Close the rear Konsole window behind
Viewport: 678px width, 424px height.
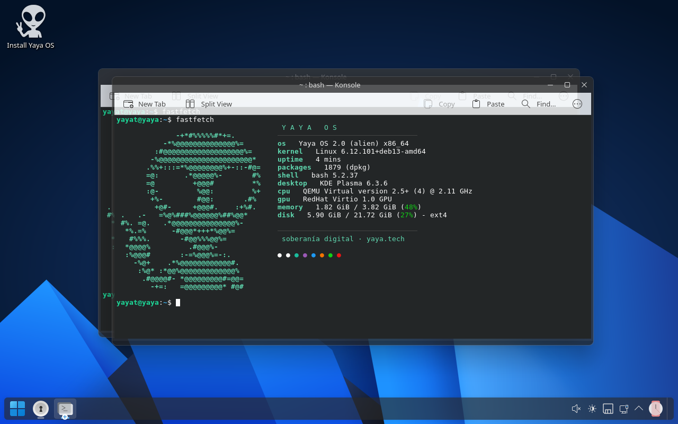(x=570, y=76)
